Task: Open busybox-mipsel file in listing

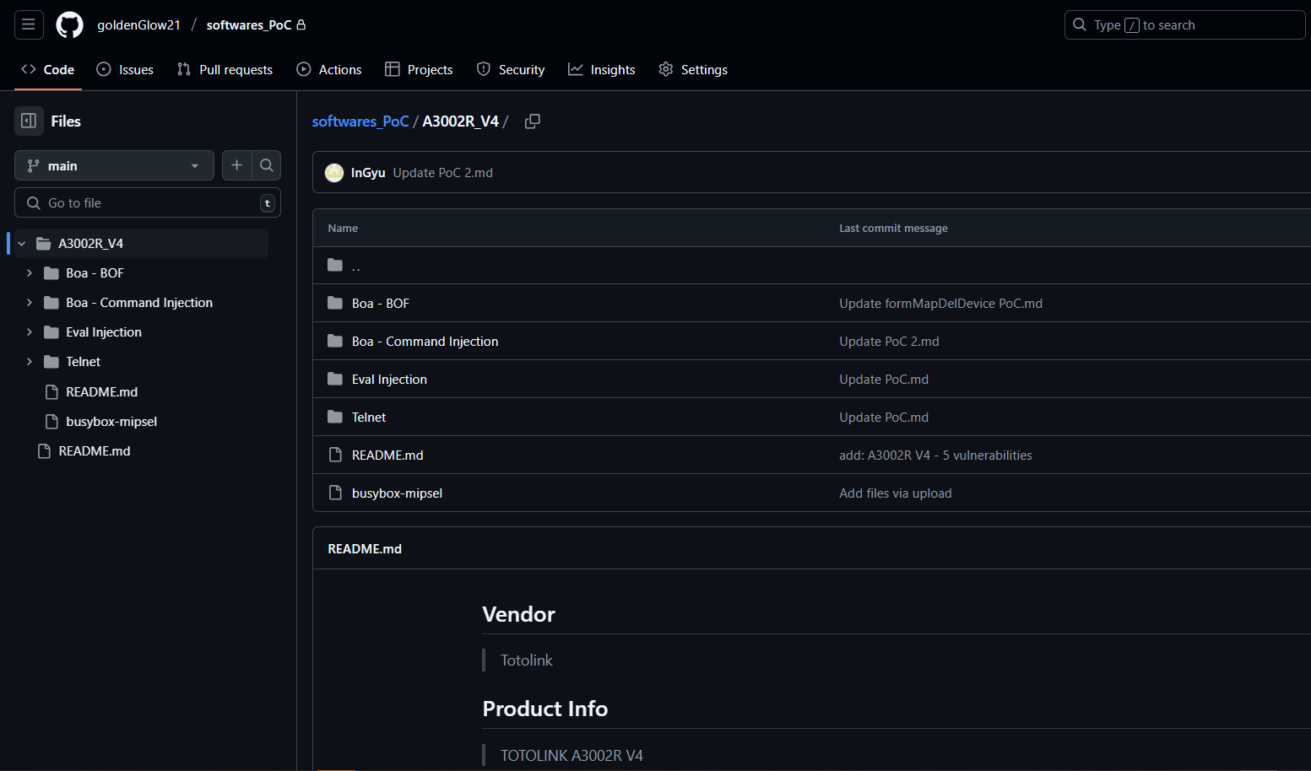Action: pyautogui.click(x=397, y=493)
